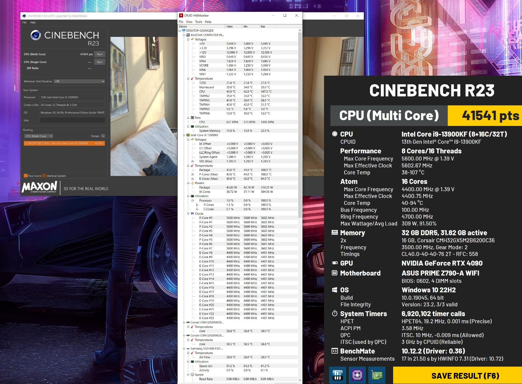Open GPU-Z graphics card icon in BenchMate

point(377,375)
